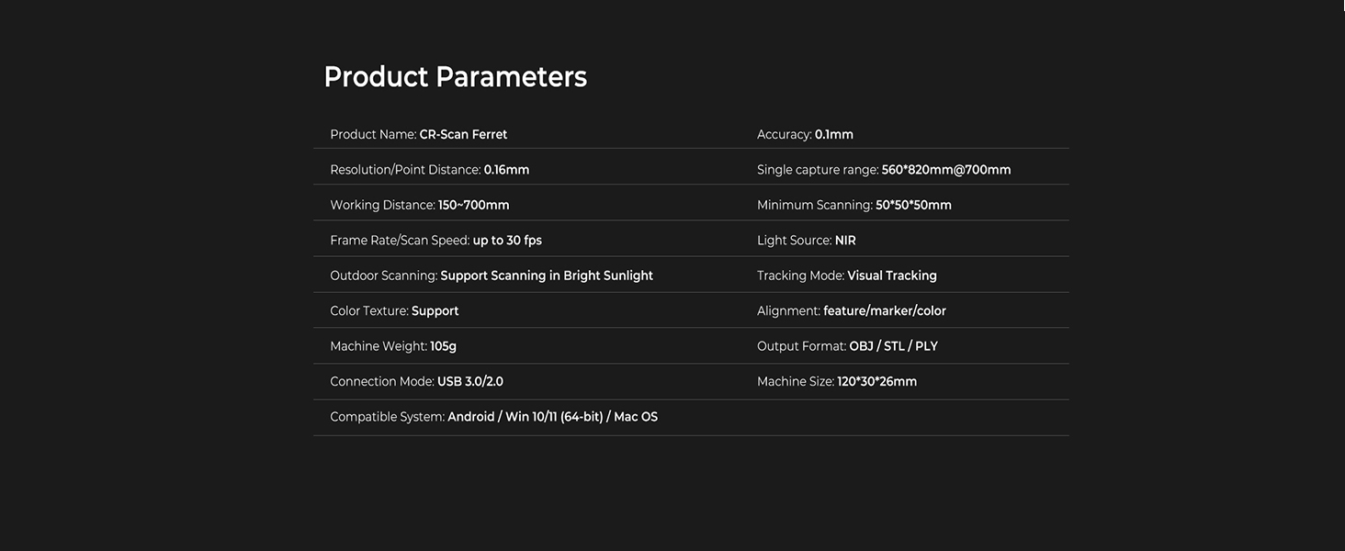Click the Color Texture Support value
1345x551 pixels.
[x=435, y=311]
